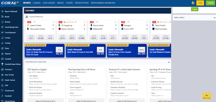Click the Coral logo
Screen dimensions: 216x102
point(10,3)
